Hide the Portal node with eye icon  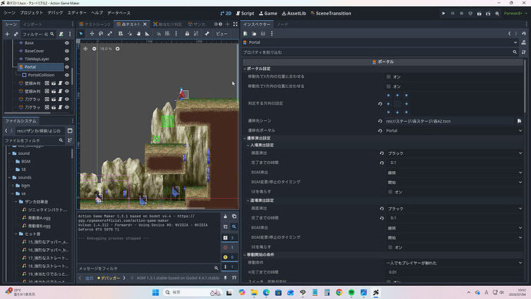(x=67, y=67)
